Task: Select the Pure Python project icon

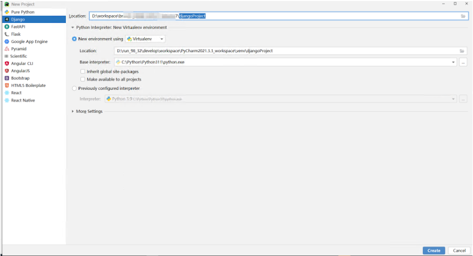Action: [x=7, y=12]
